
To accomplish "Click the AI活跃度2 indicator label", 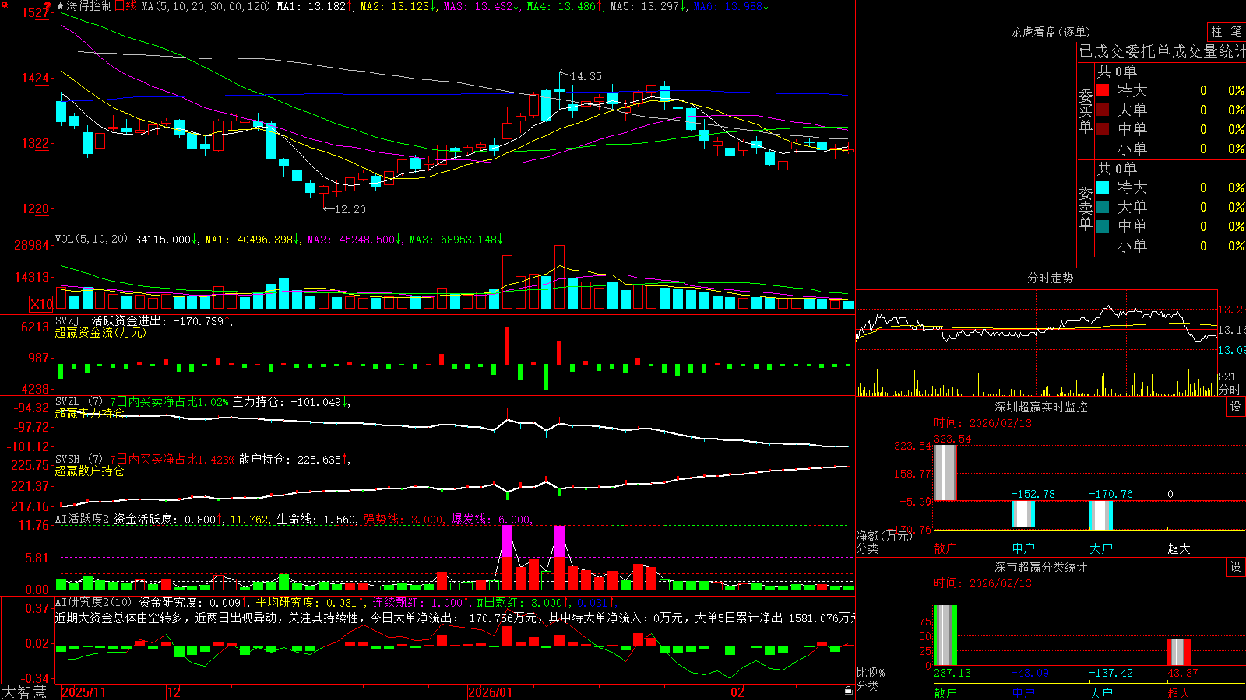I will pyautogui.click(x=83, y=520).
